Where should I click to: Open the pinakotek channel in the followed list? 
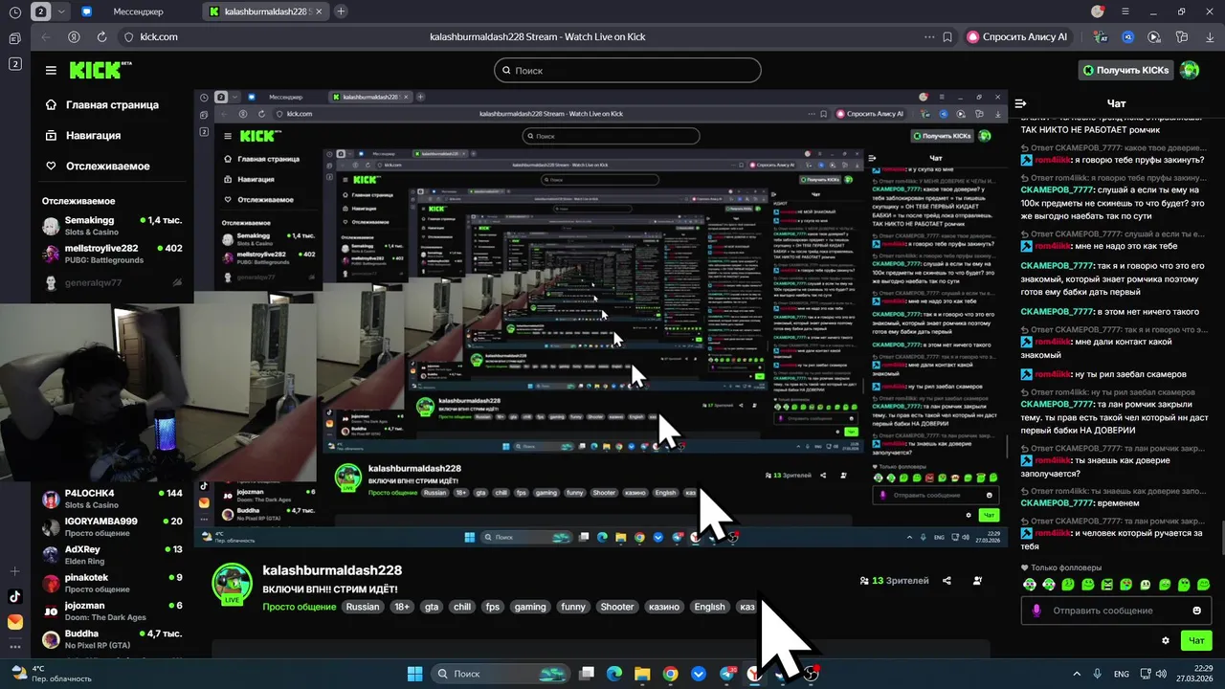click(x=112, y=583)
